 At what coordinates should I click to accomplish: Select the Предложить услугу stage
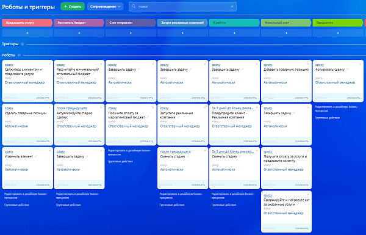click(x=27, y=23)
